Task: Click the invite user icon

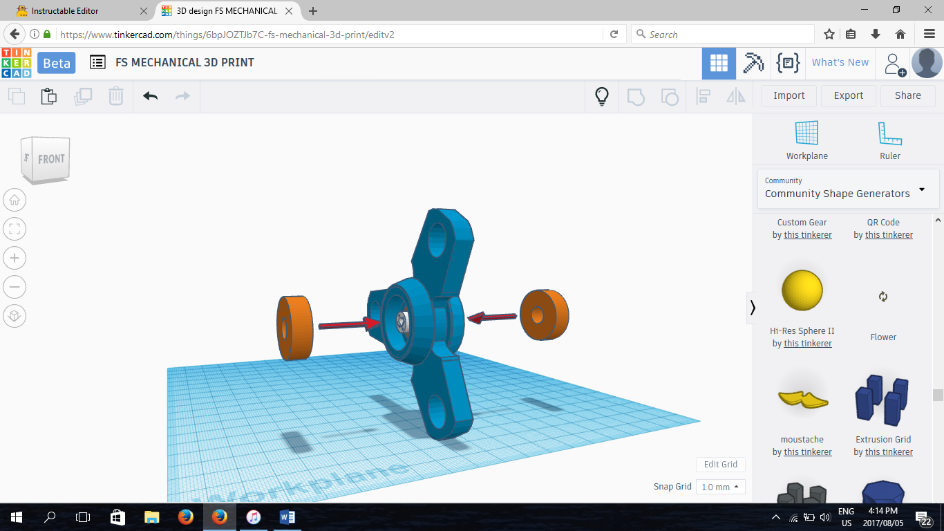Action: pos(894,64)
